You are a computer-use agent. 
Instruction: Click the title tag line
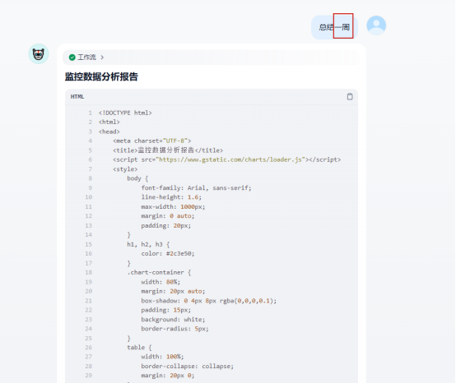coord(168,150)
